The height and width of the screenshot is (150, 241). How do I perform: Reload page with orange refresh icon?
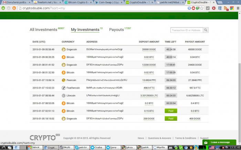14,8
